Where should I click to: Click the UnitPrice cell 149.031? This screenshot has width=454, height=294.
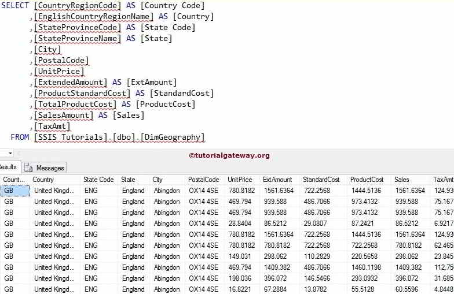pos(240,256)
